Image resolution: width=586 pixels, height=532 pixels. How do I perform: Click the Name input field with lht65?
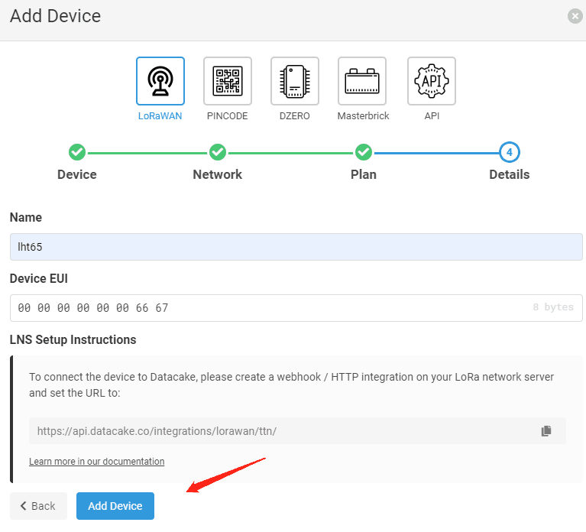pyautogui.click(x=296, y=247)
